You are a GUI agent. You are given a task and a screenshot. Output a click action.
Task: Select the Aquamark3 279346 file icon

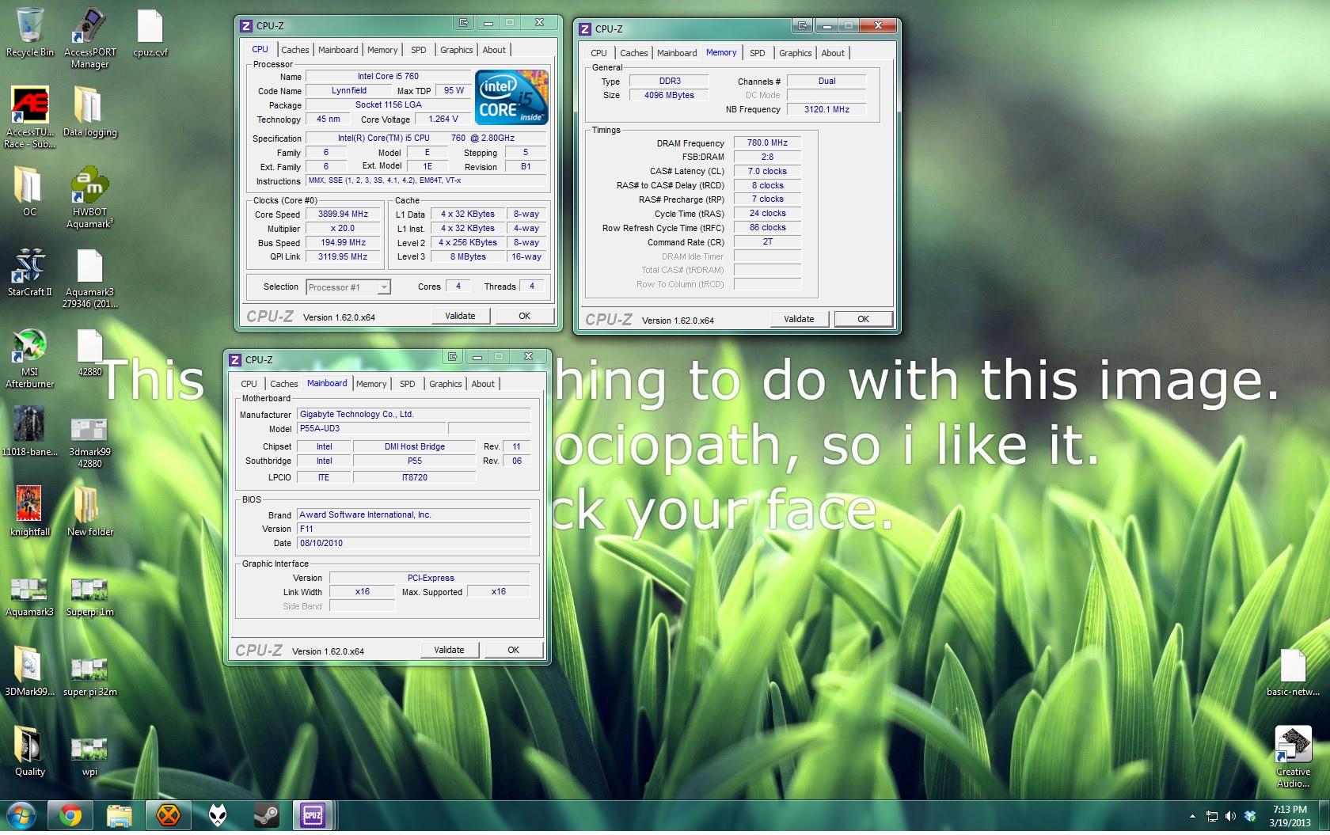89,278
